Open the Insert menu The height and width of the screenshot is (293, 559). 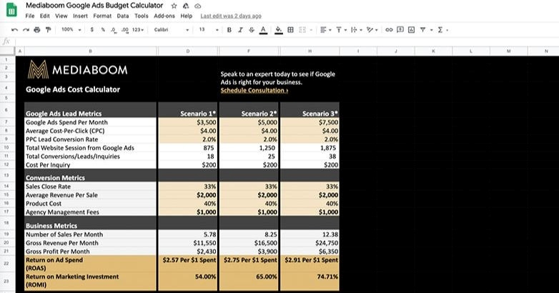tap(80, 16)
